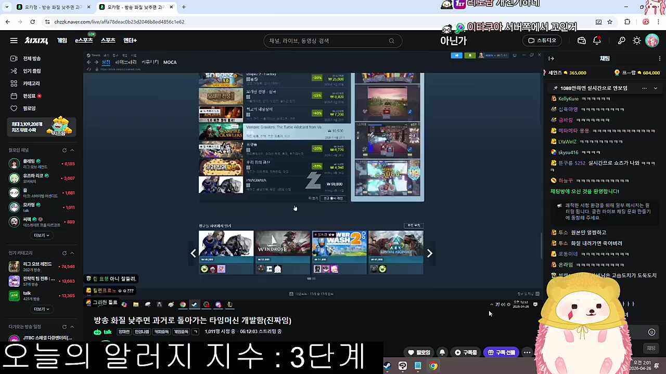The image size is (666, 374).
Task: Open the more options button beside 구독 선물
Action: tap(527, 353)
